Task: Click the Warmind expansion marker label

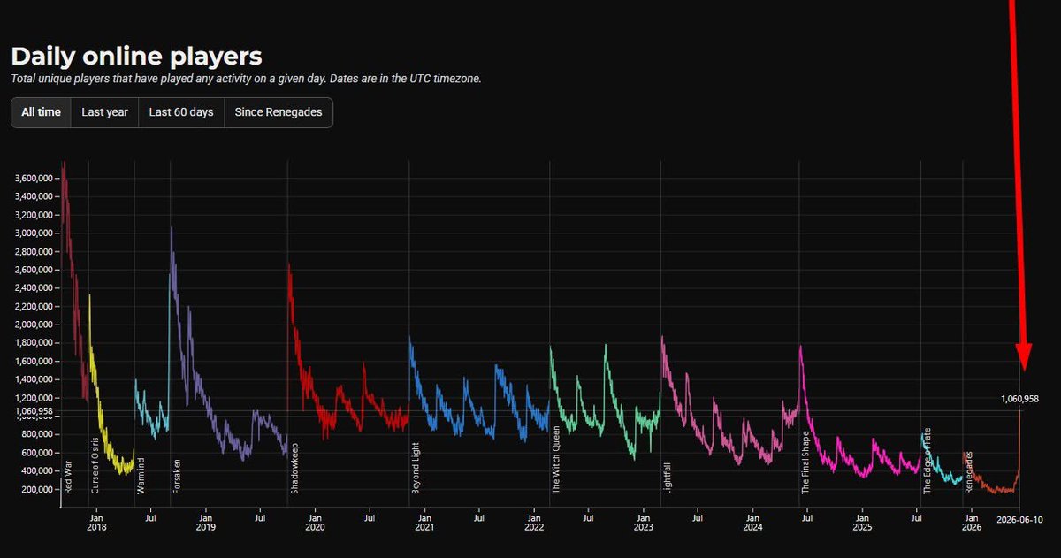Action: (141, 474)
